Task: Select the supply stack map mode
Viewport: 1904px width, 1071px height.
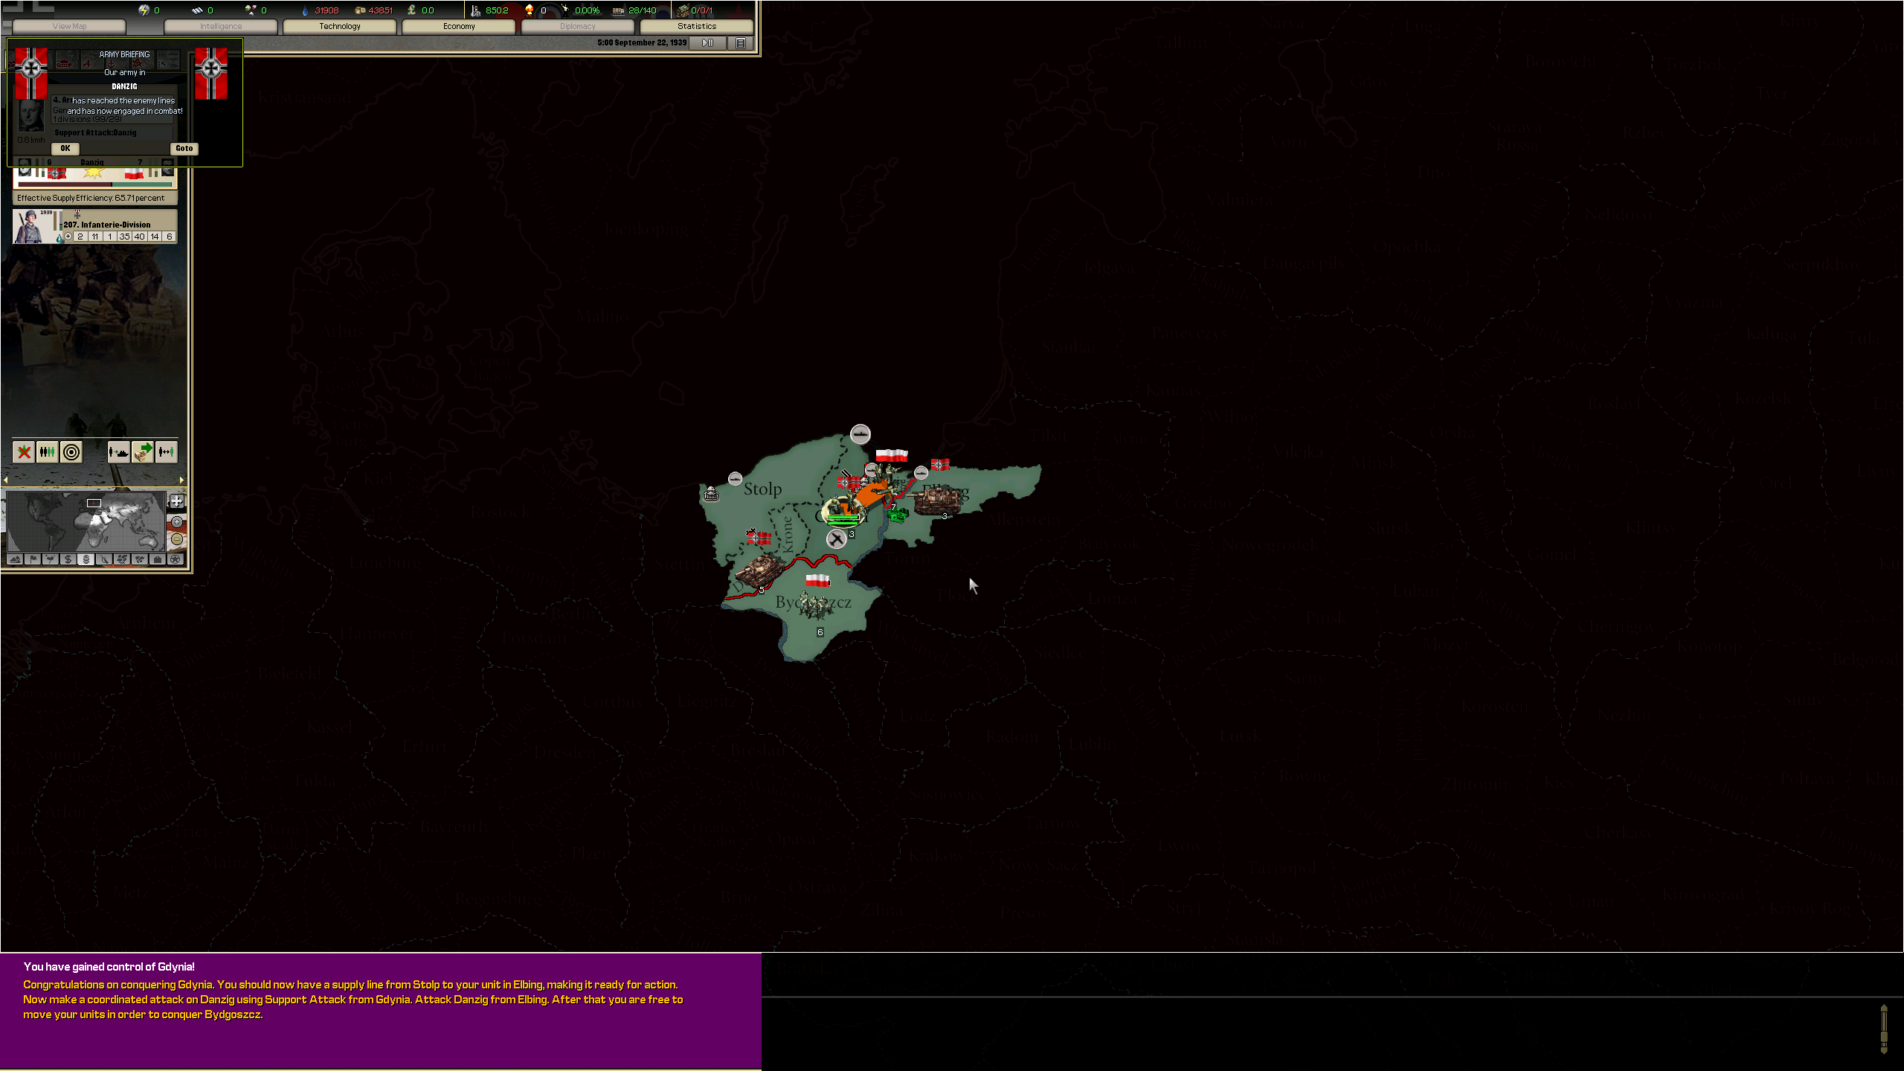Action: coord(86,559)
